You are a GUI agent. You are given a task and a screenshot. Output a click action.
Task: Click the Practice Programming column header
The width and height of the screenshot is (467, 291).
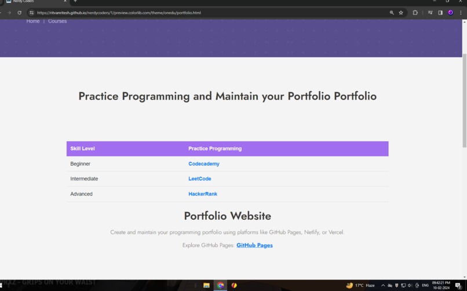pyautogui.click(x=215, y=149)
